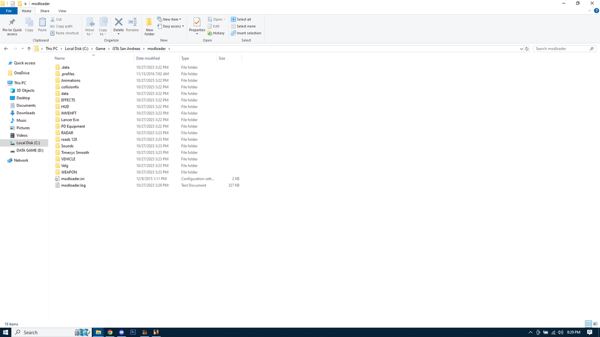The image size is (600, 337).
Task: Open address bar history dropdown
Action: pos(522,49)
